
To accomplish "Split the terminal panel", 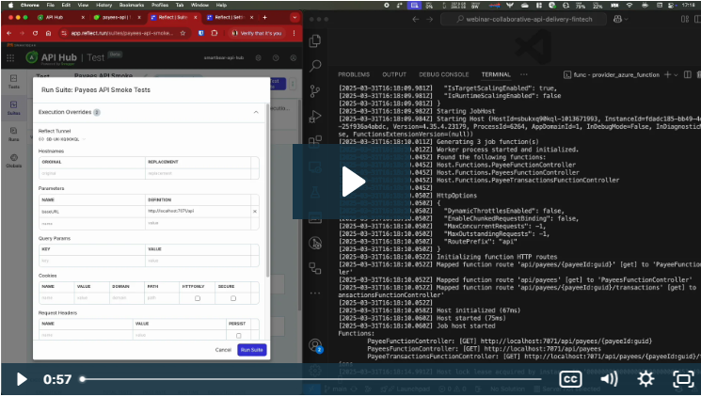I will (x=688, y=74).
